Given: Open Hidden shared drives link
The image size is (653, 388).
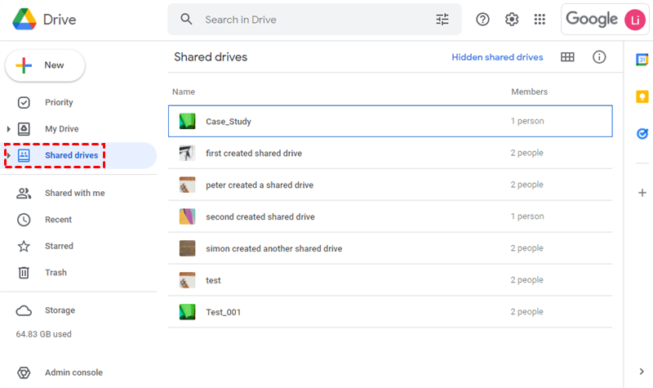Looking at the screenshot, I should point(497,57).
